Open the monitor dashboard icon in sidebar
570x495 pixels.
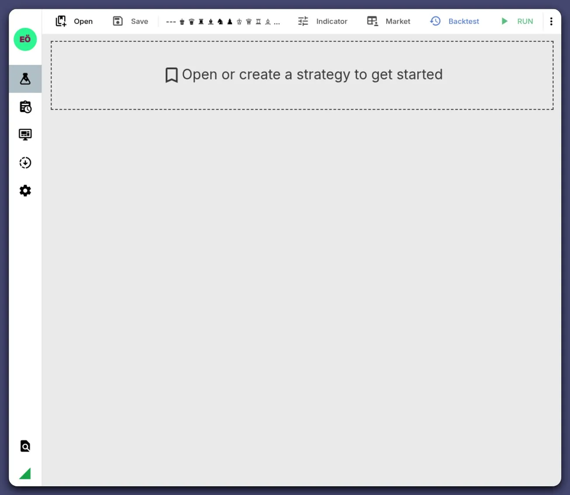point(25,134)
